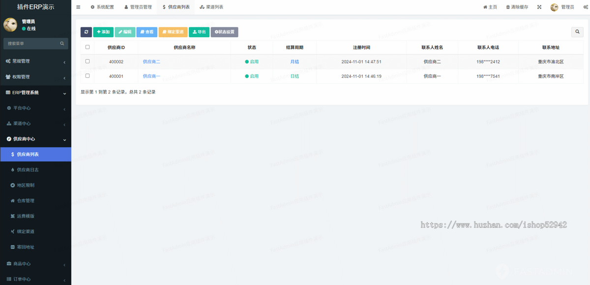
Task: Click the green 添加 button
Action: 103,32
